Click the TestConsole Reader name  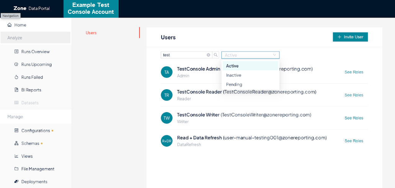point(199,92)
